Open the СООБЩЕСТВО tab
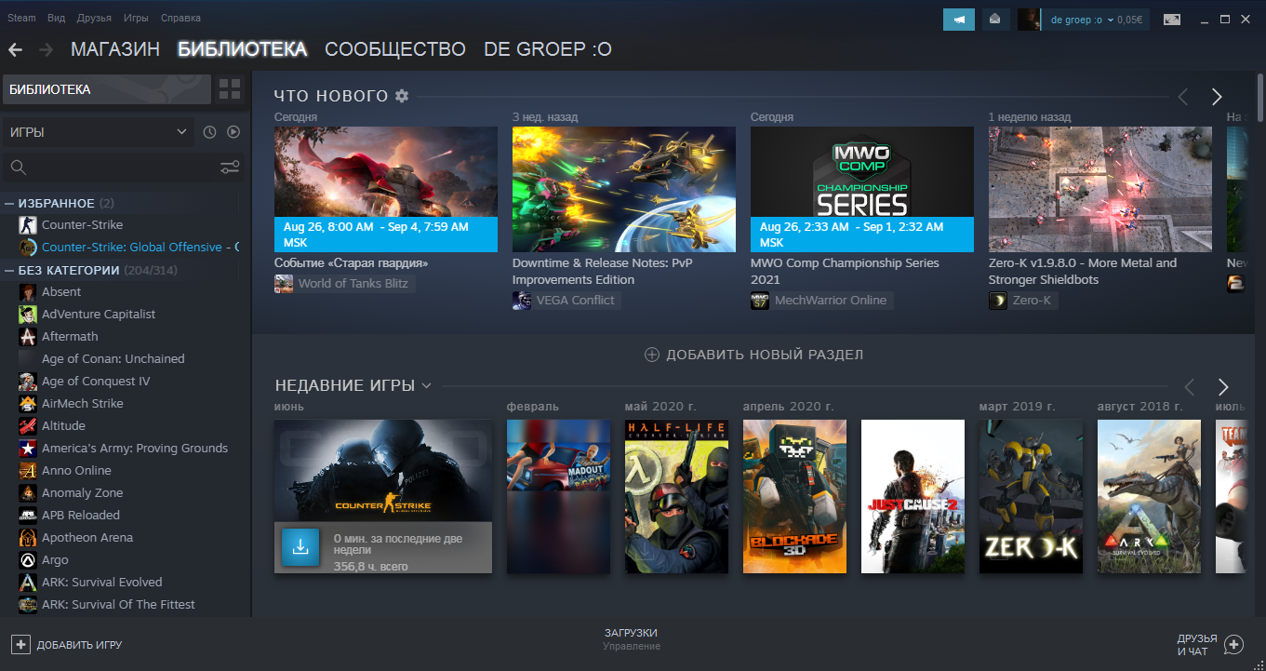The image size is (1266, 671). click(x=395, y=49)
